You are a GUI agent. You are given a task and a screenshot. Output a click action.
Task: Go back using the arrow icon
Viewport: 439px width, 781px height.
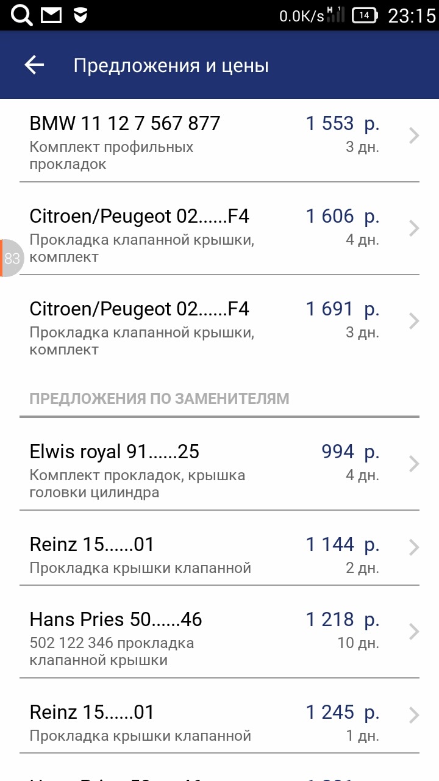tap(34, 65)
